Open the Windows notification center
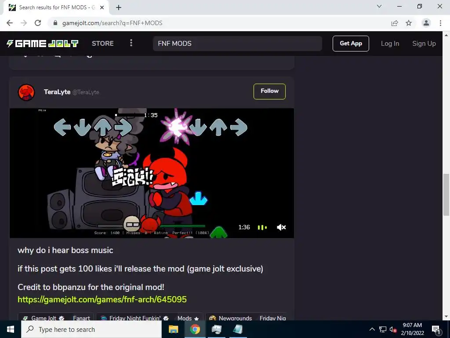The height and width of the screenshot is (338, 450). coord(436,329)
